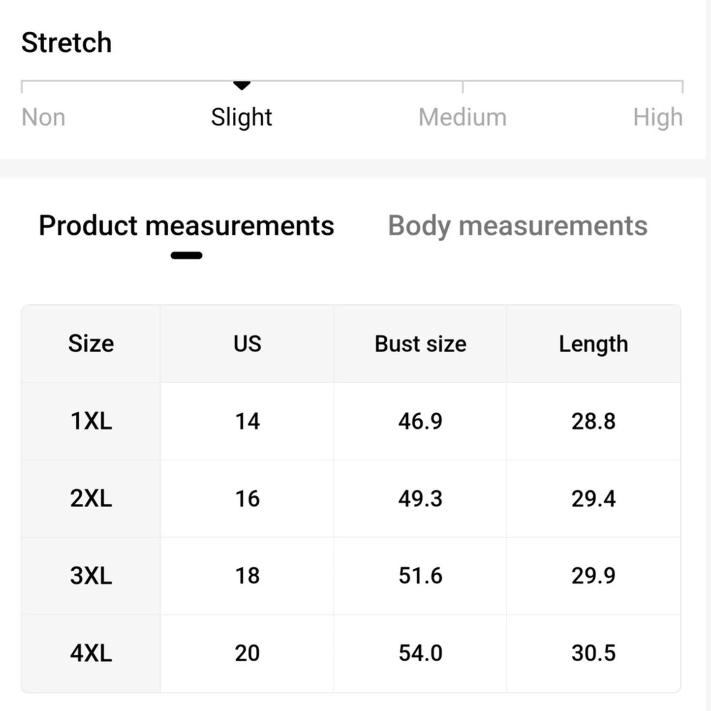The image size is (711, 711).
Task: Click the Medium stretch label
Action: 463,118
